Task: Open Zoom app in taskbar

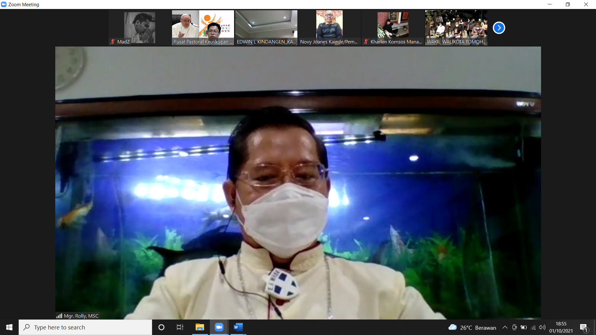Action: [x=219, y=327]
